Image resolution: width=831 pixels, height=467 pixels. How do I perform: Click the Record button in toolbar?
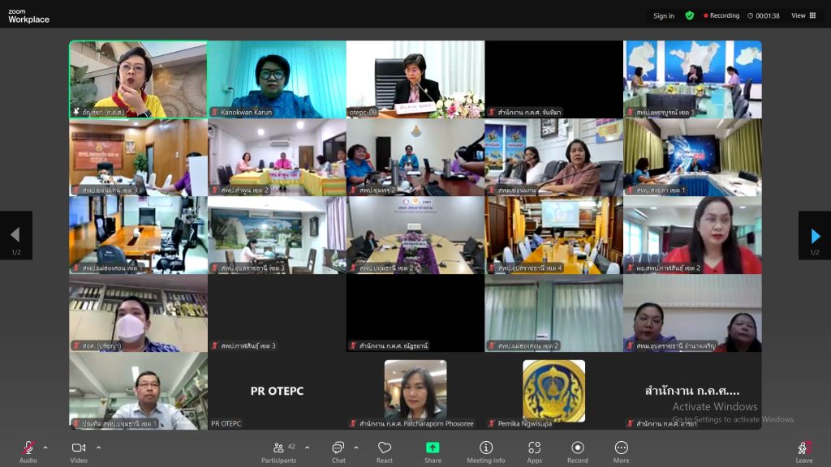577,451
